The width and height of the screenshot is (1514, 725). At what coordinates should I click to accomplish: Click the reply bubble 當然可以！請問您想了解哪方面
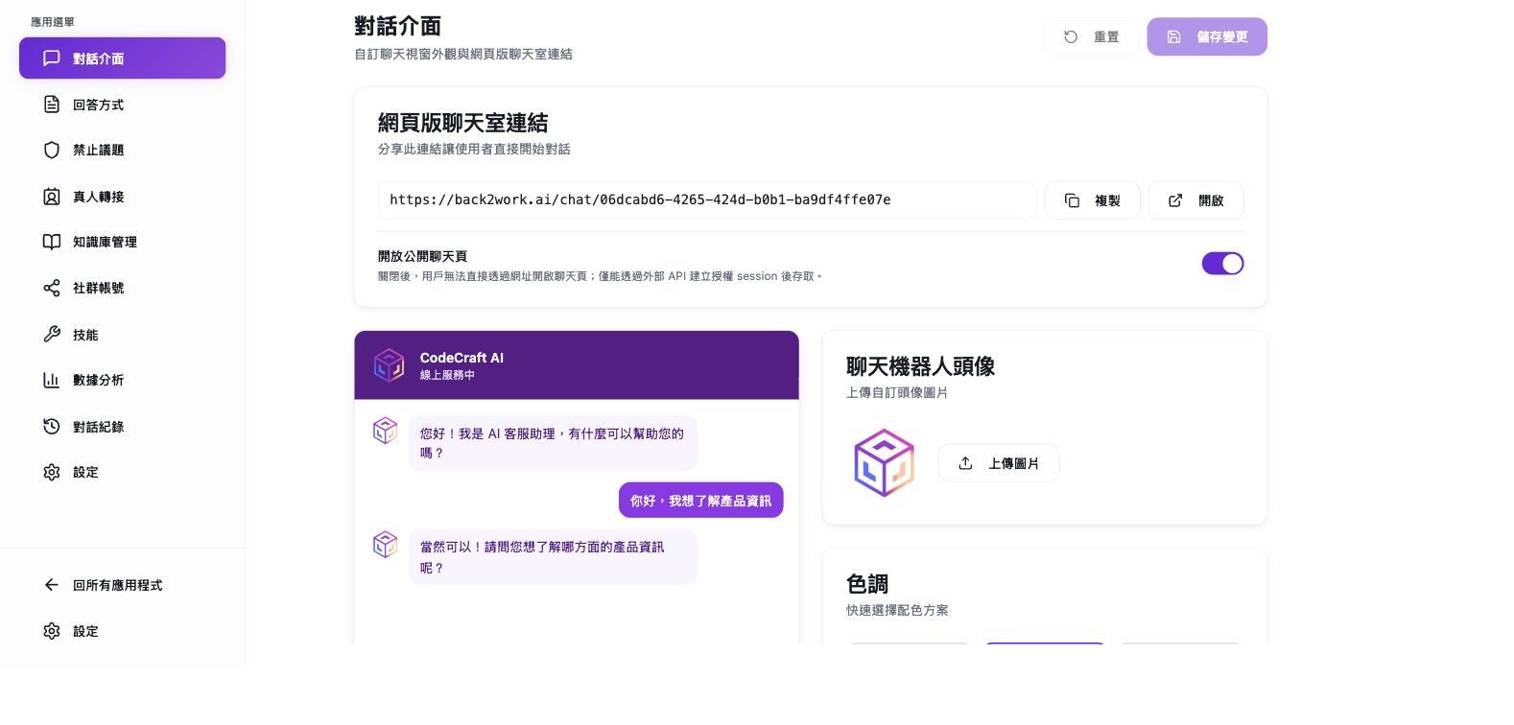[553, 557]
